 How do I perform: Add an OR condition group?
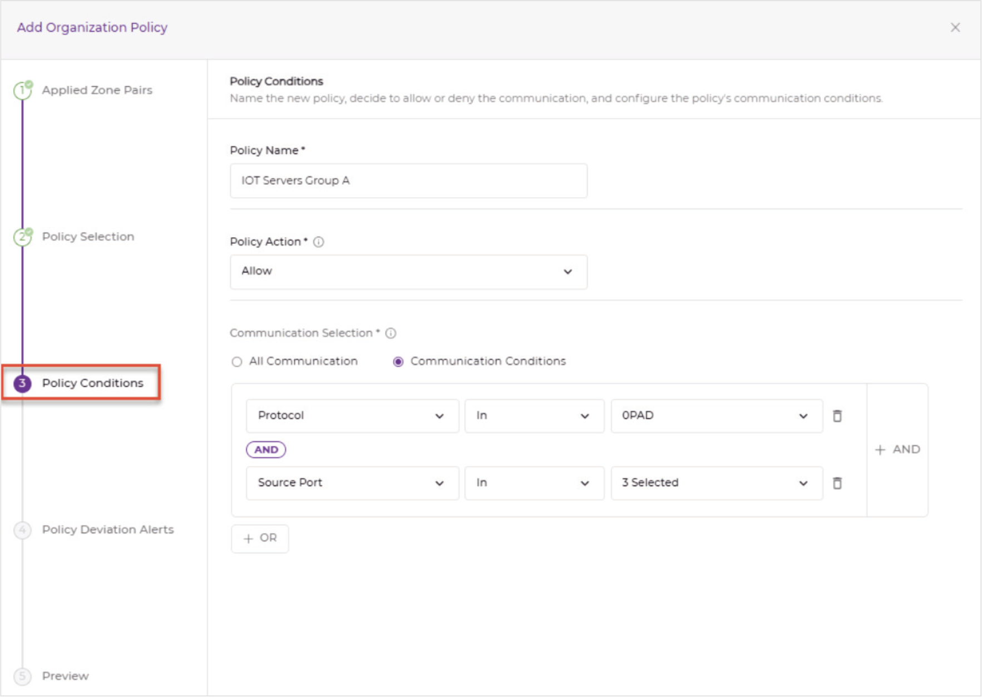260,538
